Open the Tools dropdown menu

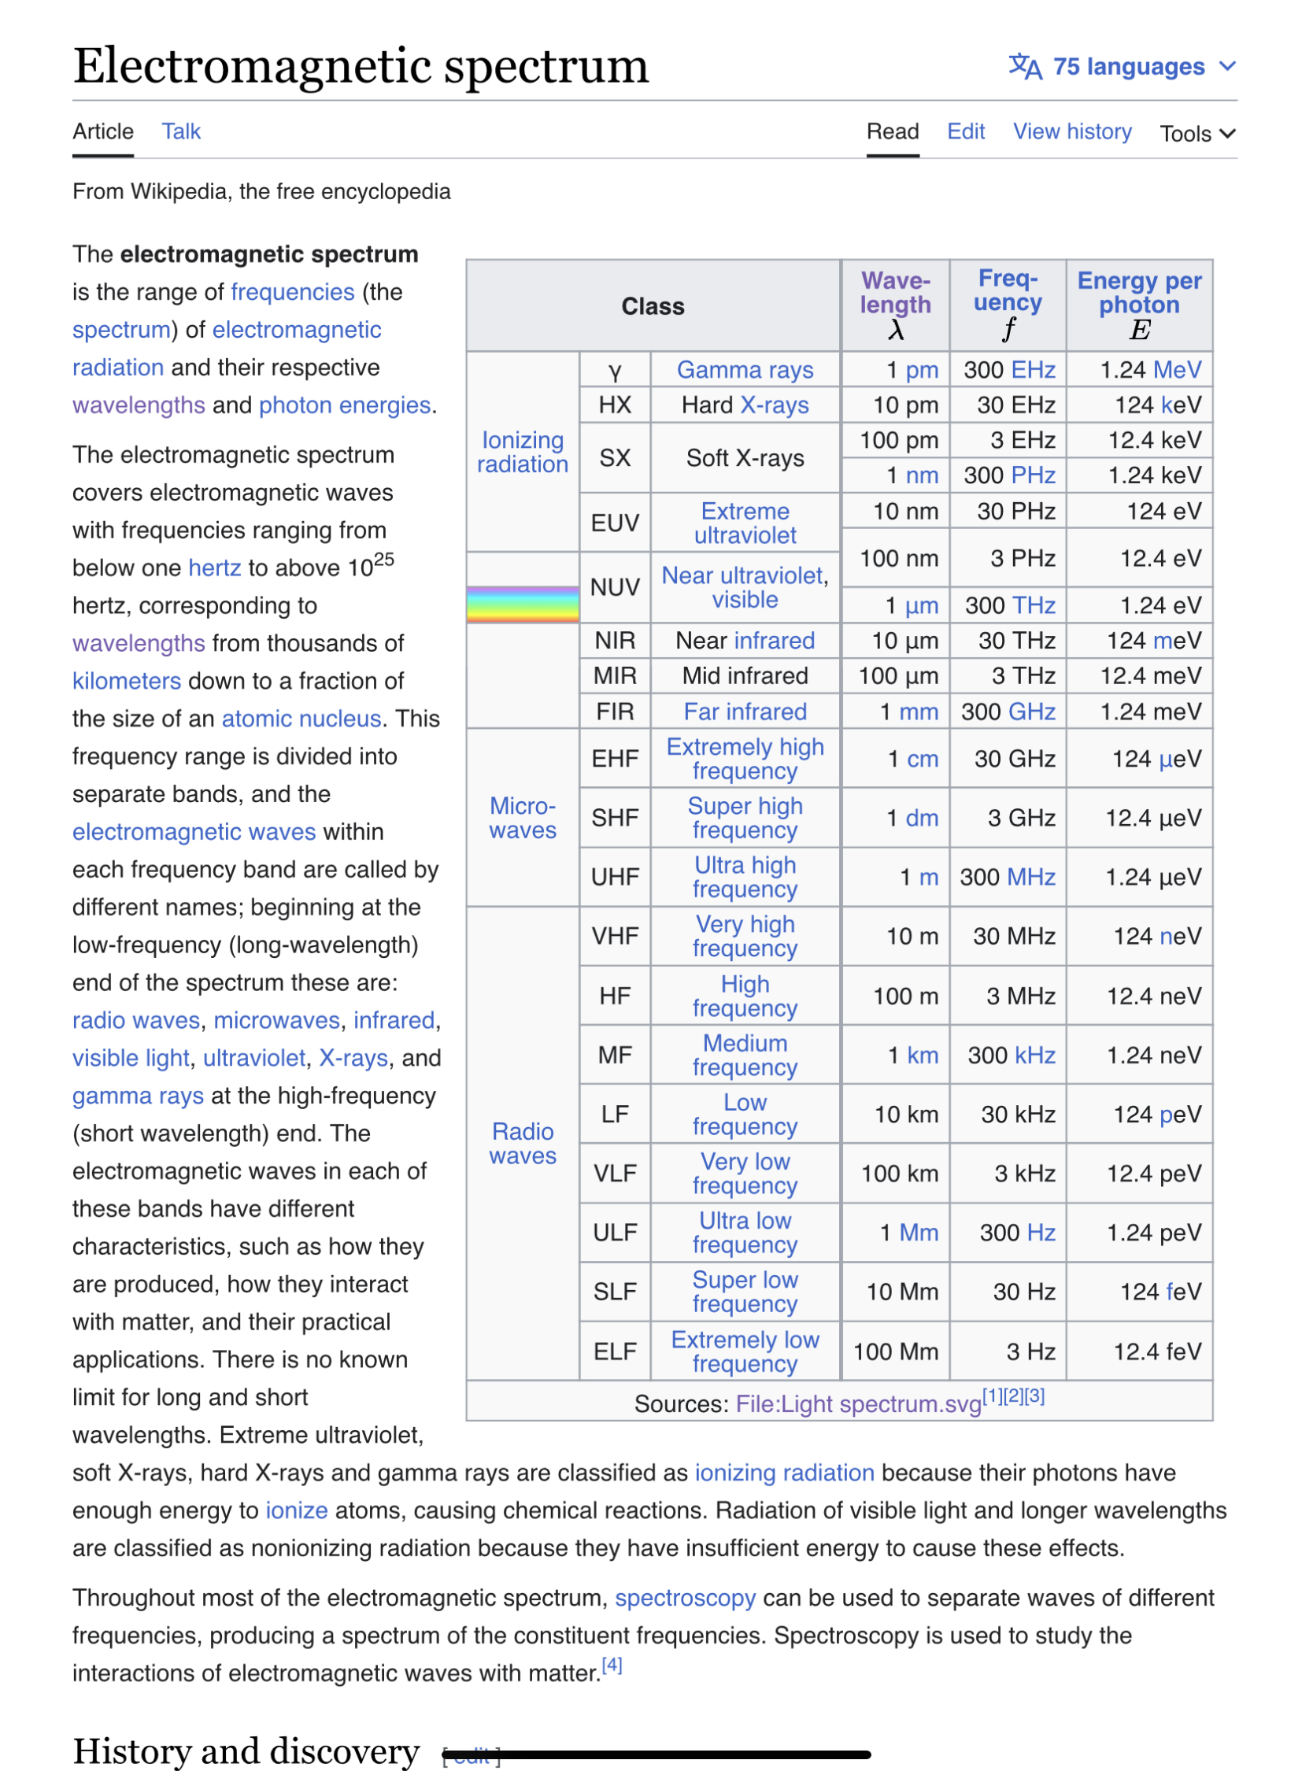1196,134
